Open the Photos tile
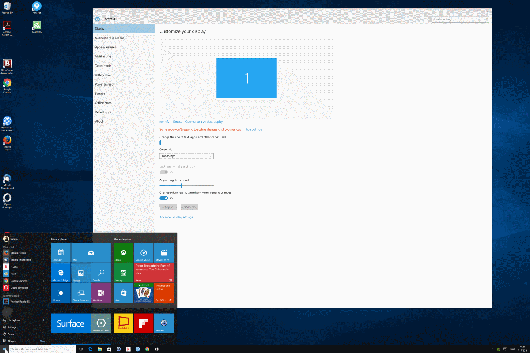The image size is (530, 353). click(x=81, y=273)
